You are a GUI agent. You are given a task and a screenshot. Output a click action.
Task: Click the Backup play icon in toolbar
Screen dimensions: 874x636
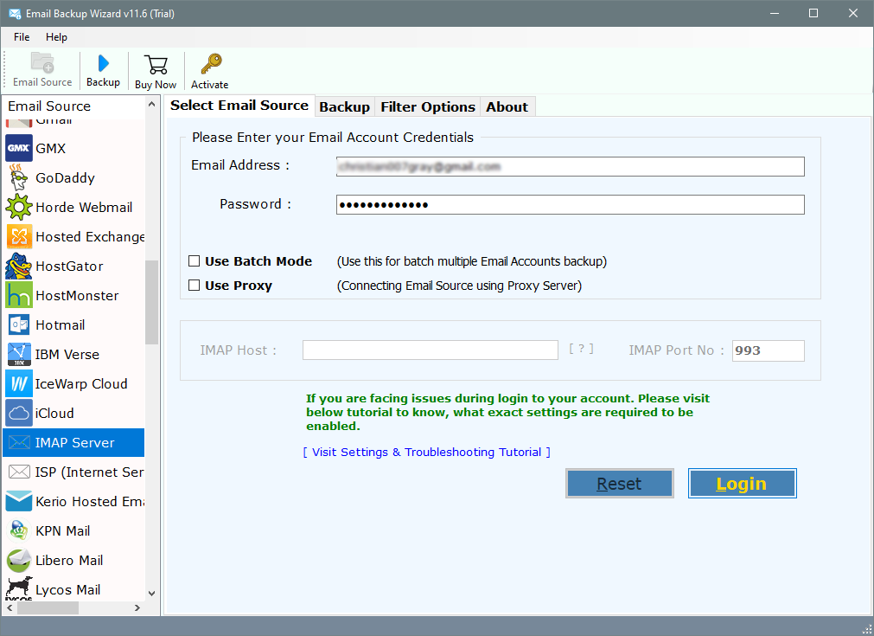[x=103, y=63]
